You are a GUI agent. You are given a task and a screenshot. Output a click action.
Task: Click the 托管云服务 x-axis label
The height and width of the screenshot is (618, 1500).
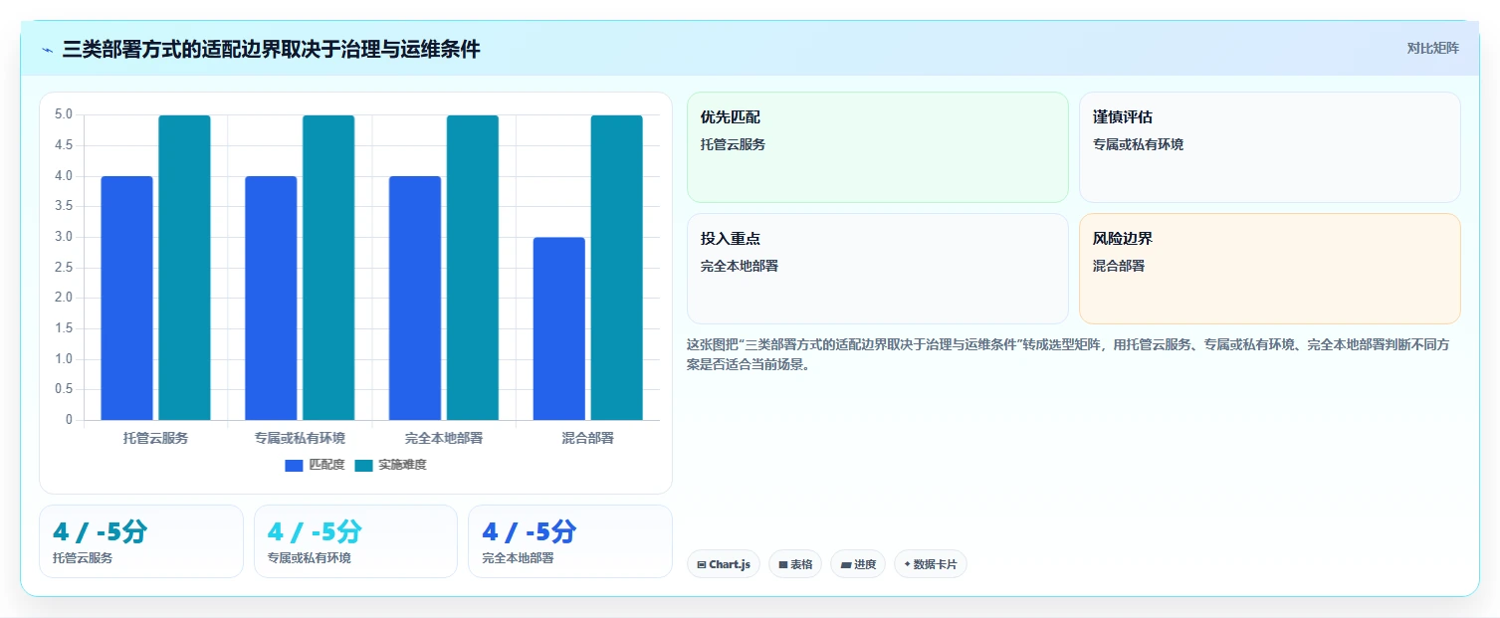(x=155, y=438)
